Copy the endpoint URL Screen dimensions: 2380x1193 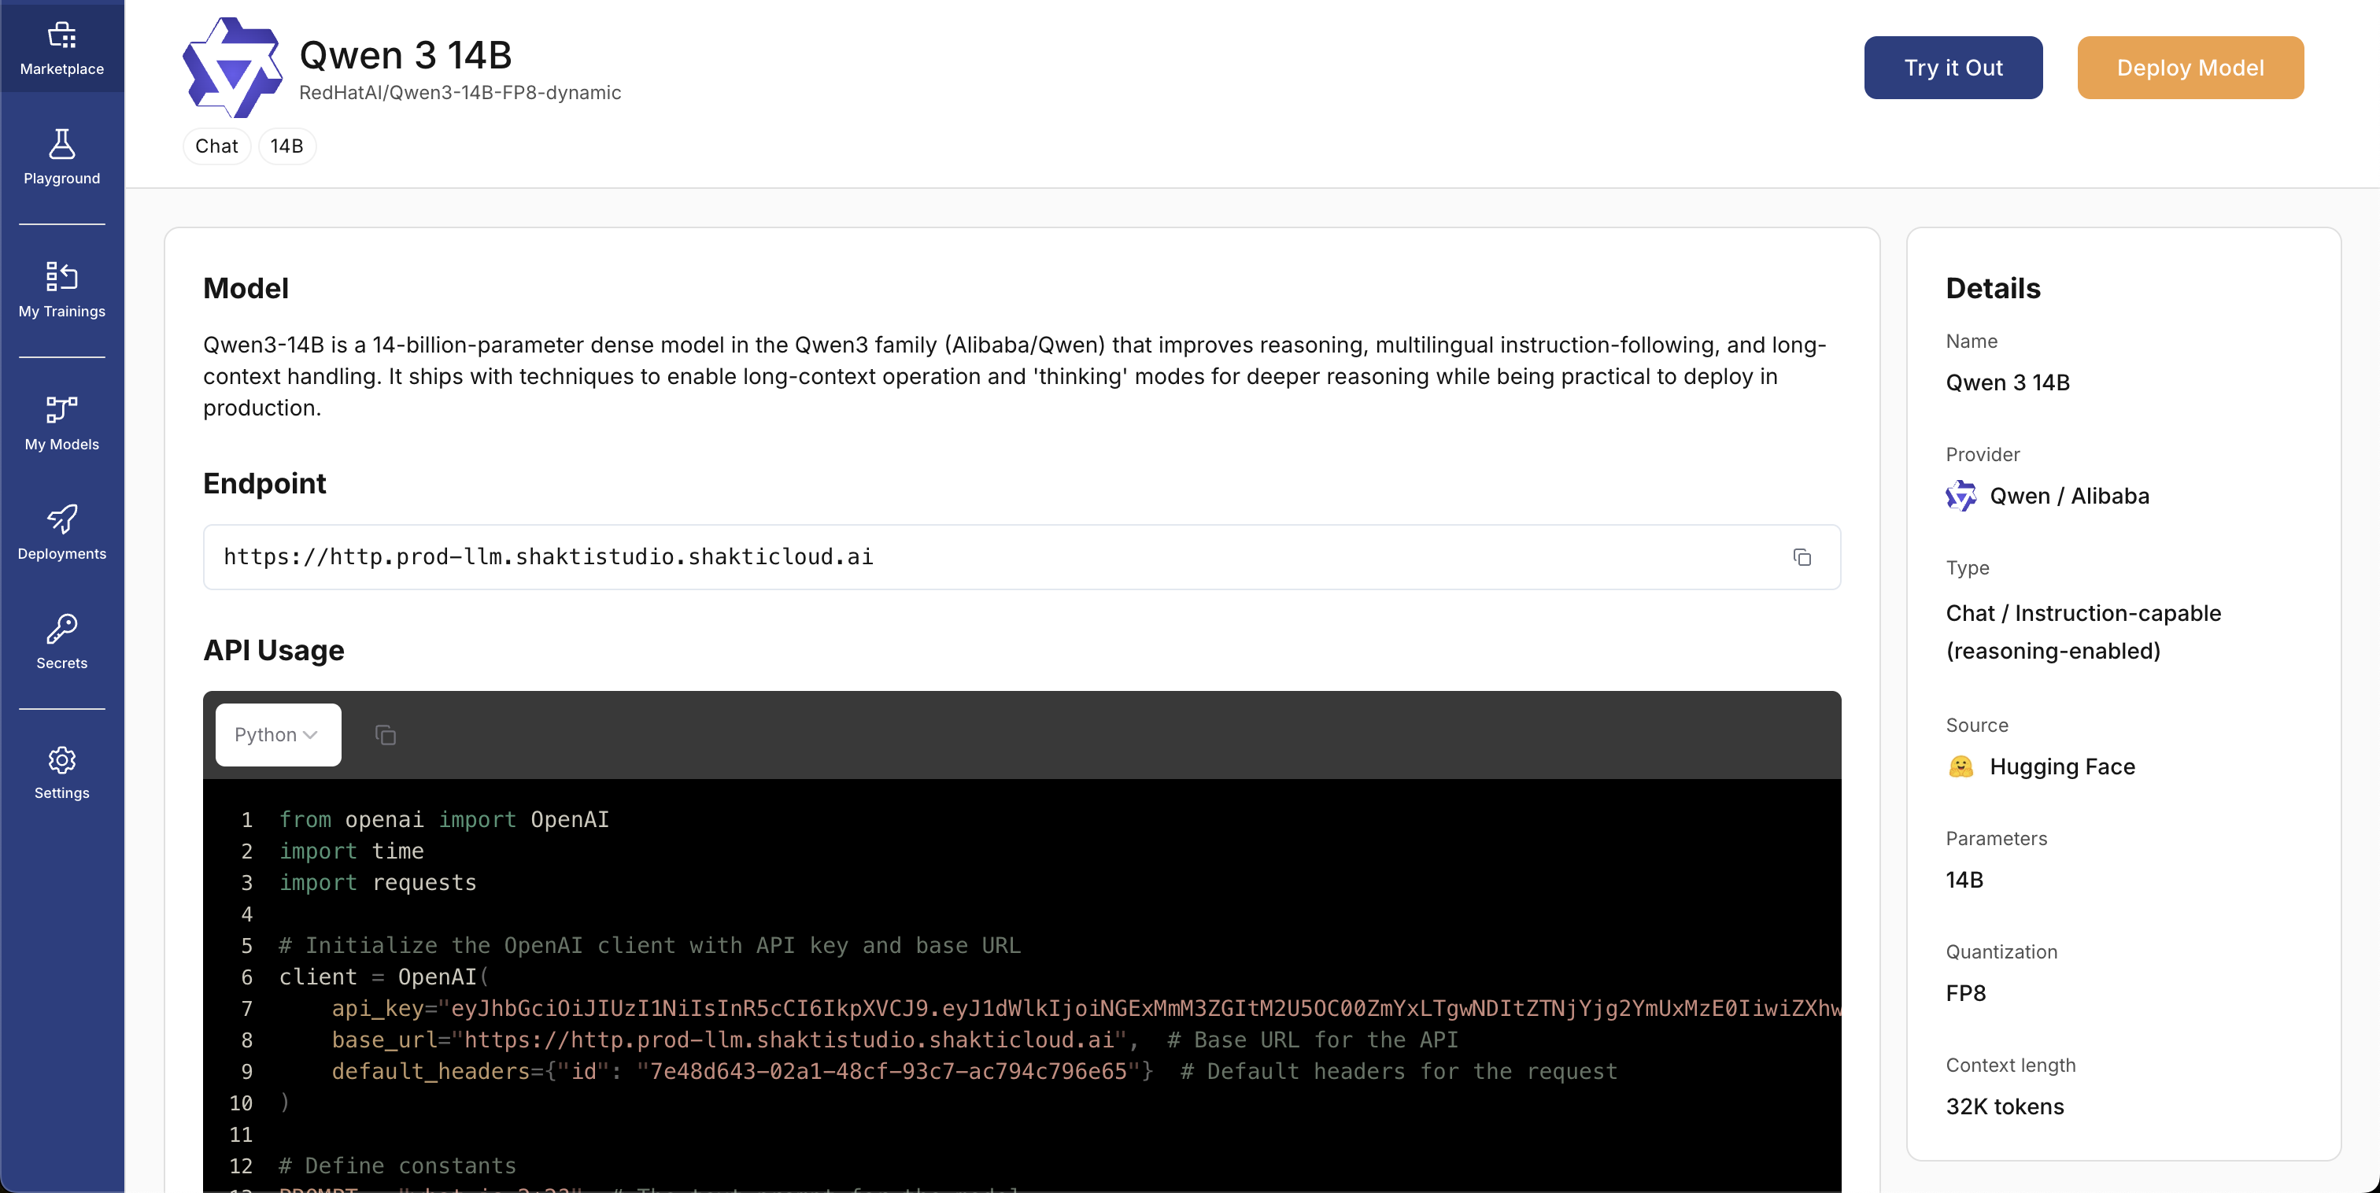click(x=1801, y=557)
